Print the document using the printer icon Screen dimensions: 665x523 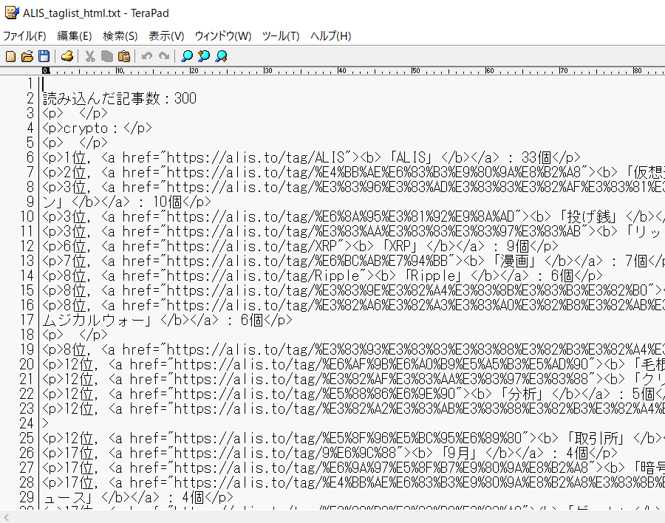click(x=67, y=56)
